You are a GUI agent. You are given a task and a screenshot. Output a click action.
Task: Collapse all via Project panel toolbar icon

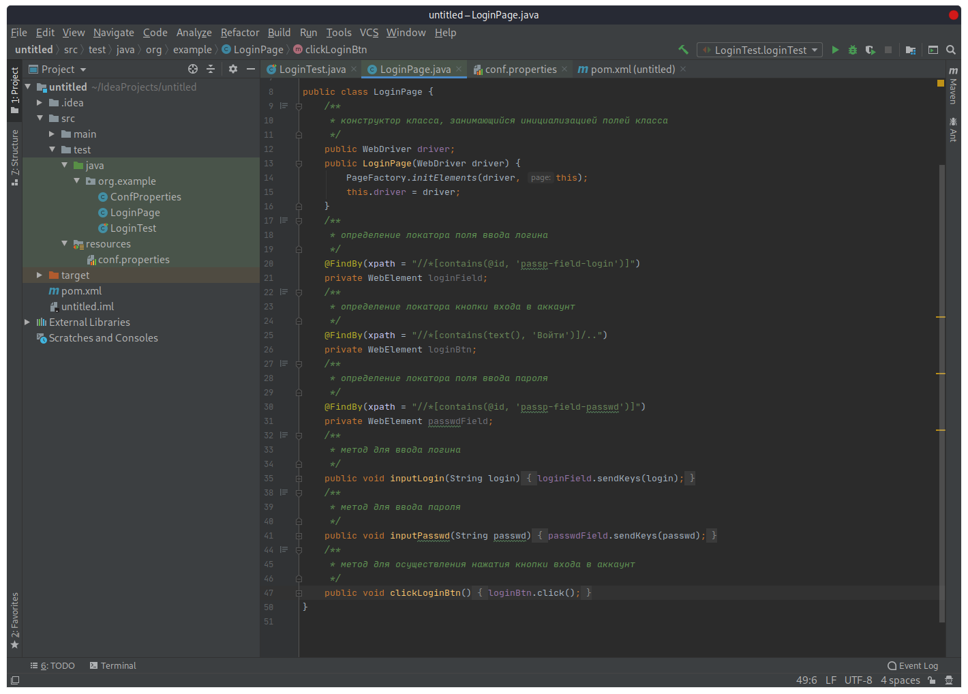211,69
